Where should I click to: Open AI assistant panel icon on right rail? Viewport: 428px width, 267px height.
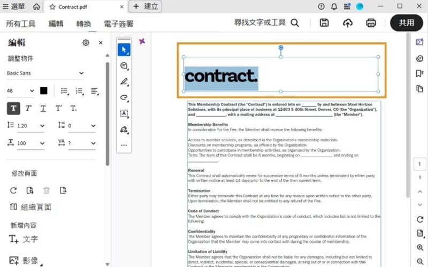click(419, 42)
